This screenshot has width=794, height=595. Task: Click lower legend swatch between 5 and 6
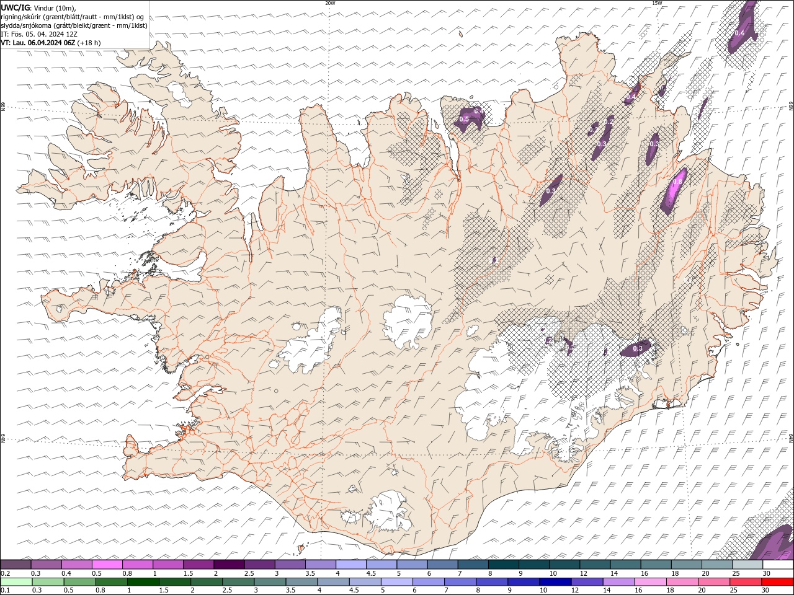(396, 582)
